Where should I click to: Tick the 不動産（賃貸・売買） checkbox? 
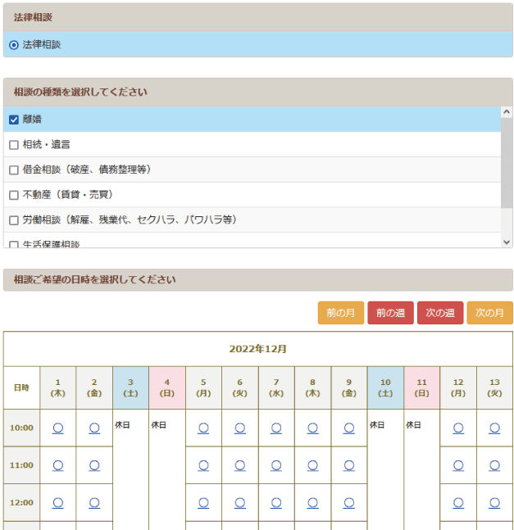coord(14,195)
